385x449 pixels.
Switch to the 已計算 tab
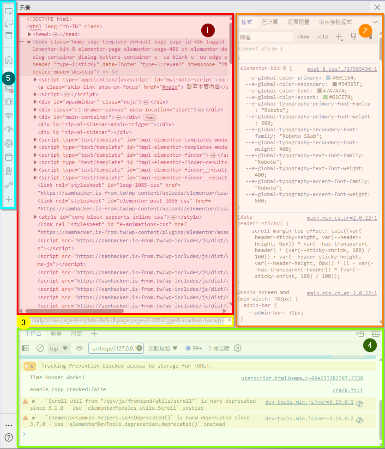pos(270,22)
